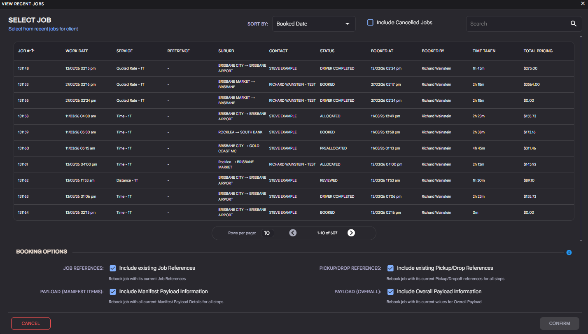Click the Confirm button
Viewport: 588px width, 334px height.
(560, 323)
